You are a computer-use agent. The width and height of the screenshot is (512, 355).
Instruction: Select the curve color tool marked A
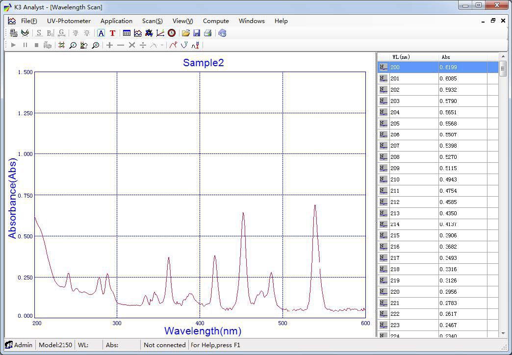(x=101, y=33)
